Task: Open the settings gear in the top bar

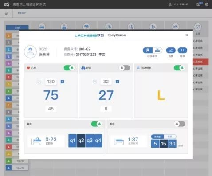Action: tap(207, 4)
